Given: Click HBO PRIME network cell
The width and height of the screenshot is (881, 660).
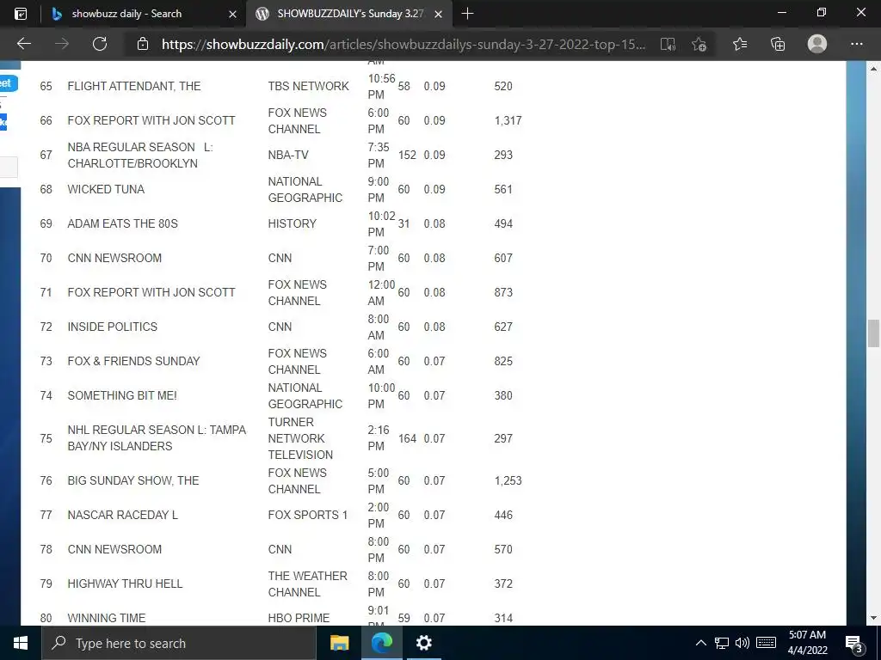Looking at the screenshot, I should pos(299,618).
